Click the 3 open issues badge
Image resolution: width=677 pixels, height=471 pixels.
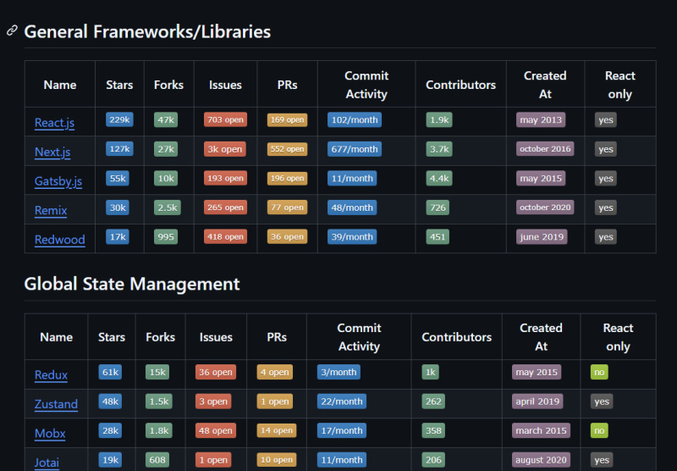coord(213,402)
